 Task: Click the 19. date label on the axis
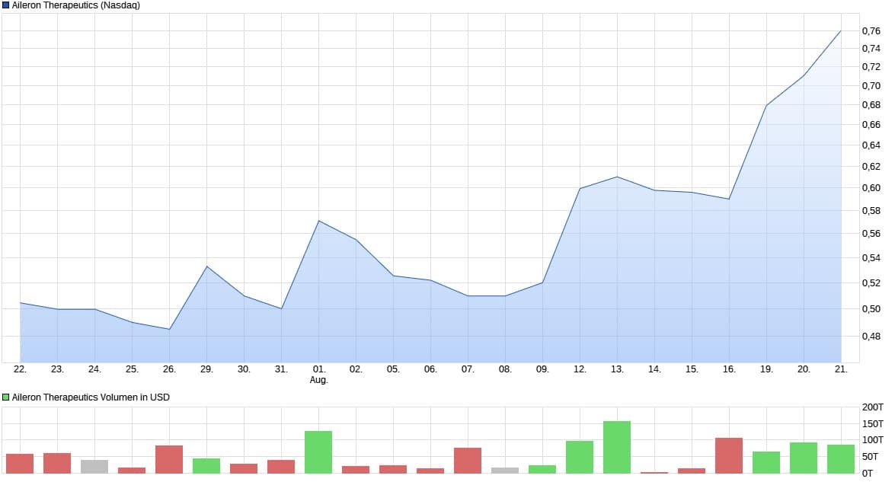coord(766,369)
